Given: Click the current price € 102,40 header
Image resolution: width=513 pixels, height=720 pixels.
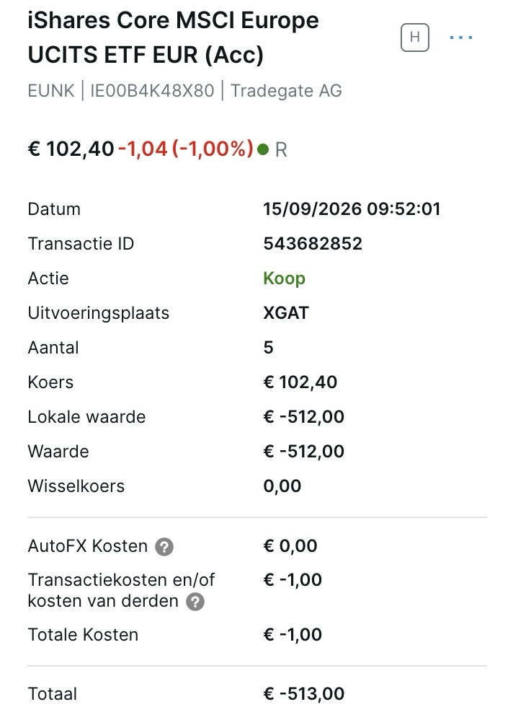Looking at the screenshot, I should tap(71, 149).
